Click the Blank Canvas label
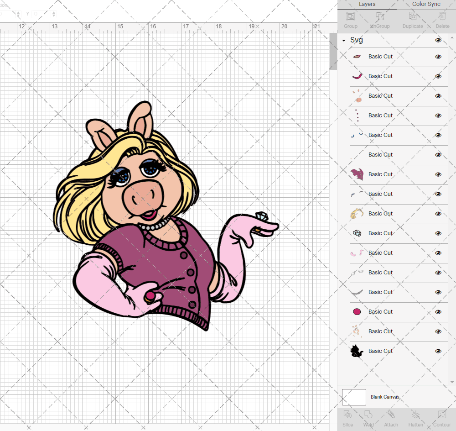 point(385,397)
